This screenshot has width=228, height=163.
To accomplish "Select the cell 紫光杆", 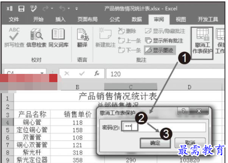I will click(32, 152).
